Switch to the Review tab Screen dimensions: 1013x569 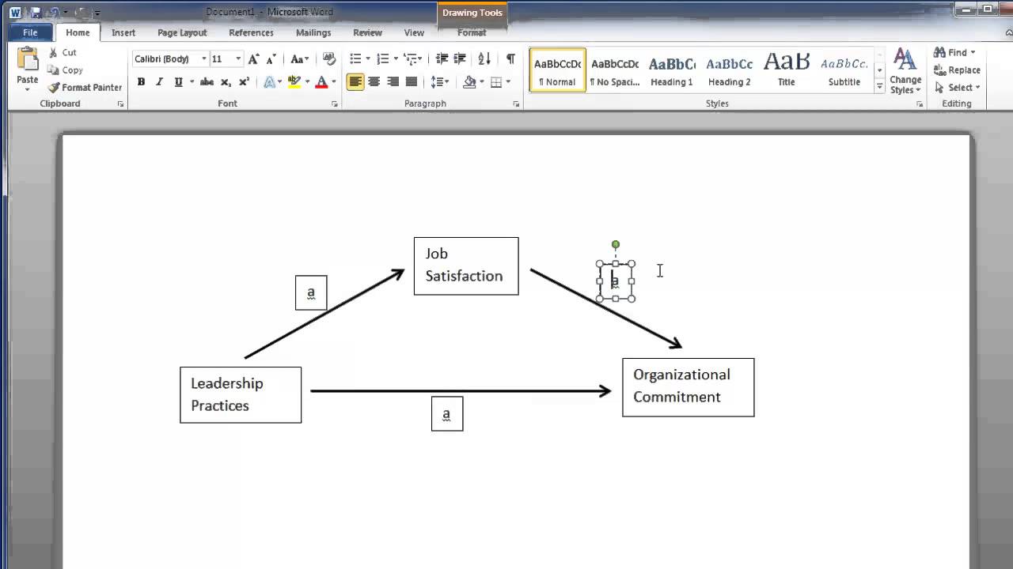pyautogui.click(x=367, y=32)
